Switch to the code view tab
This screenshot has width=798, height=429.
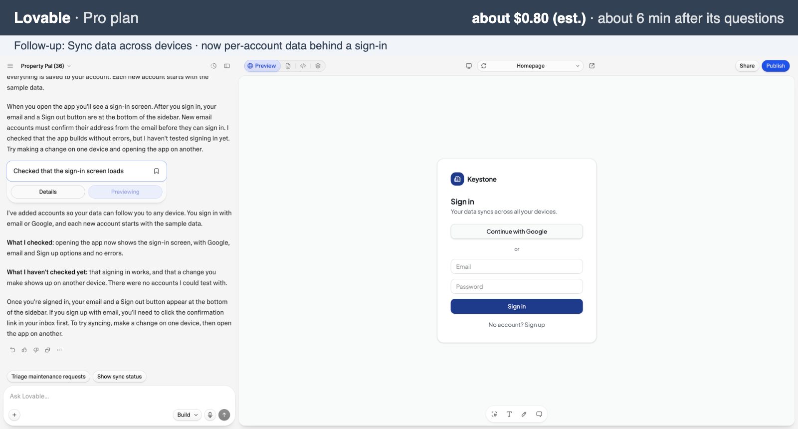coord(303,66)
